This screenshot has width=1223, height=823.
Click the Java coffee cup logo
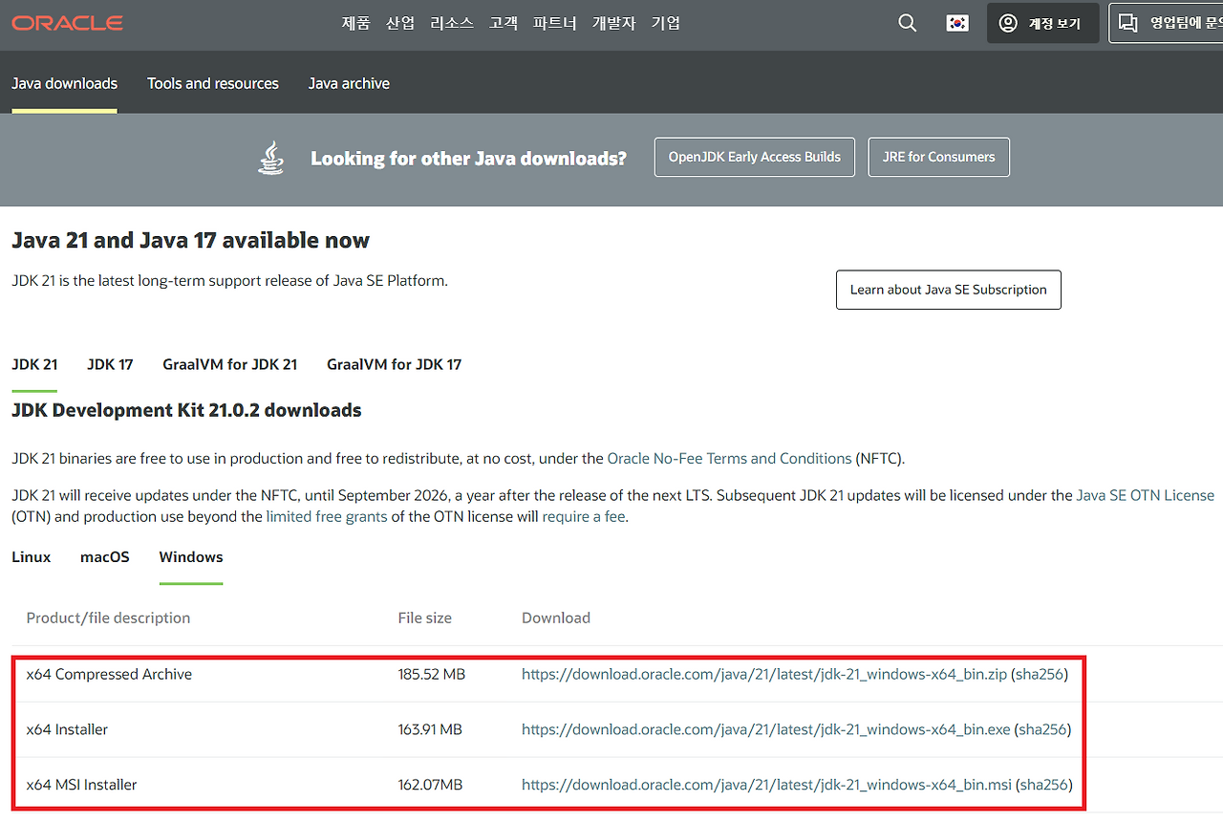[x=270, y=156]
